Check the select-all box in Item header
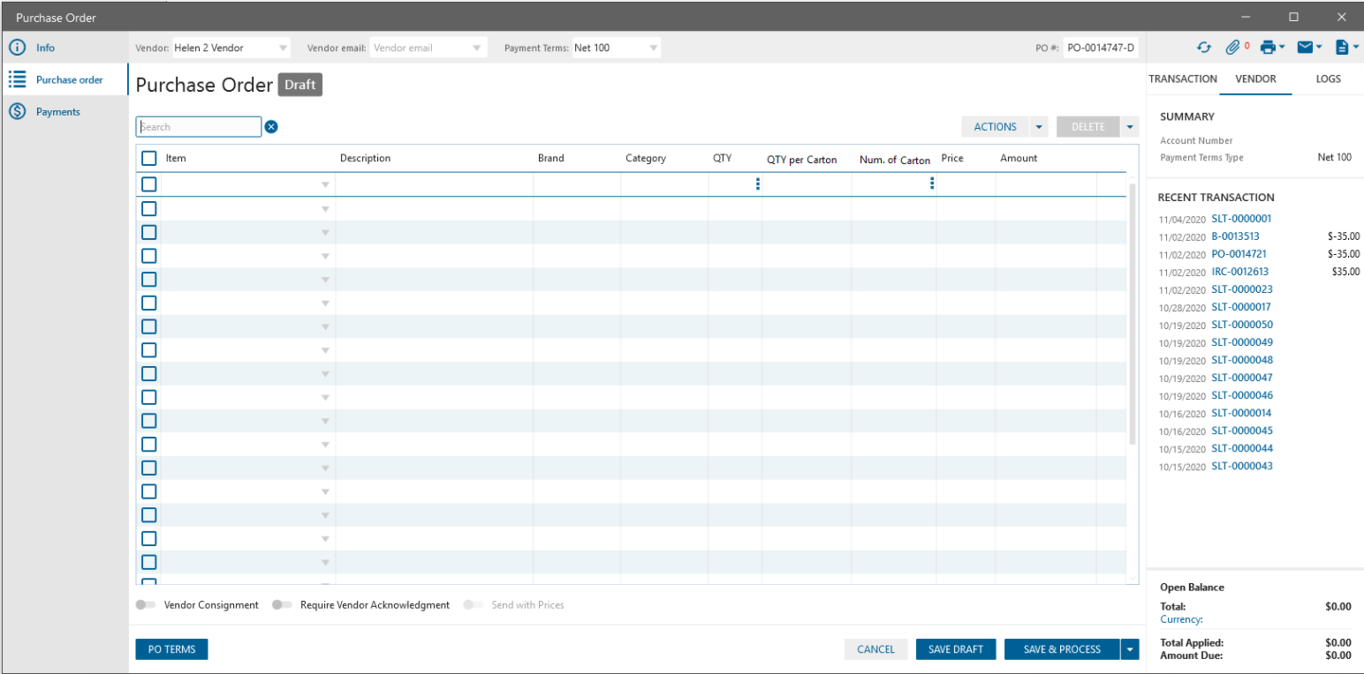 pyautogui.click(x=149, y=159)
